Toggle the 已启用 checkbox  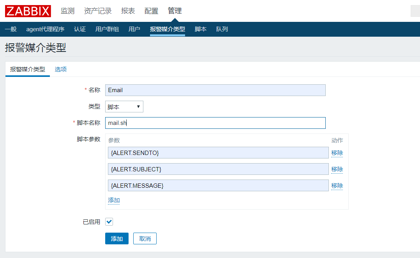109,222
